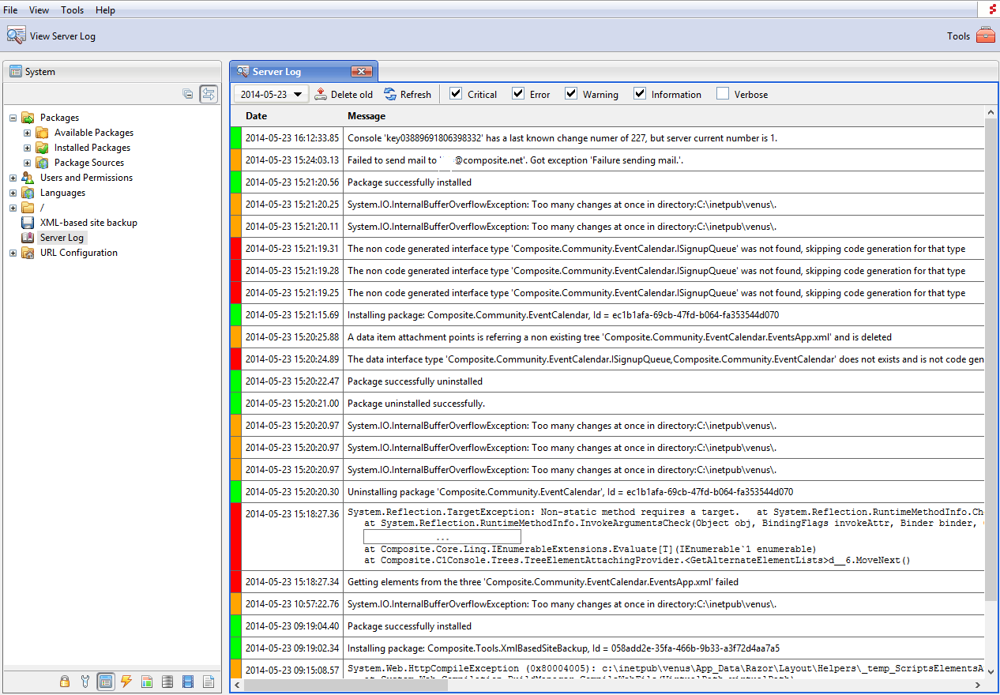
Task: Open the Tools menu in the menu bar
Action: tap(72, 9)
